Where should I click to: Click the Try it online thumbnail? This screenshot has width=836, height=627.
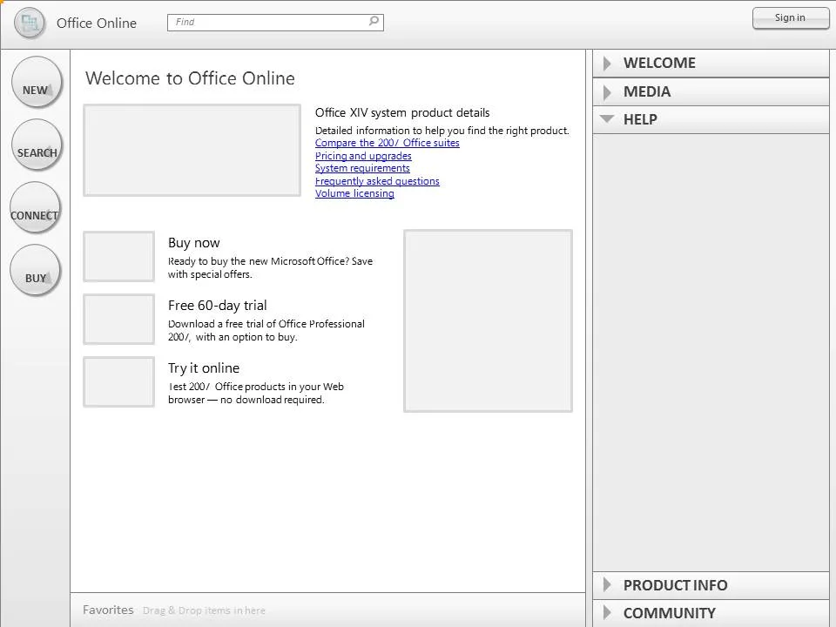(x=119, y=382)
